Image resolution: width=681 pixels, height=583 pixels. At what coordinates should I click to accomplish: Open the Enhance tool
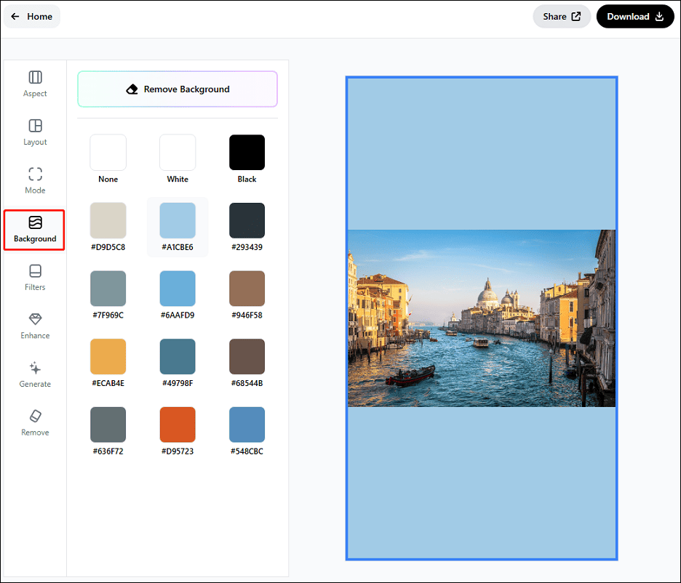pyautogui.click(x=34, y=325)
